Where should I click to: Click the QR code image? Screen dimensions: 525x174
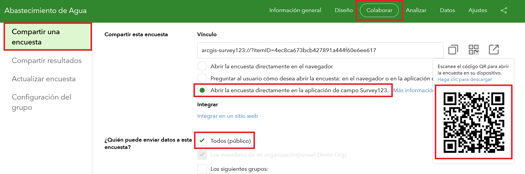(474, 122)
